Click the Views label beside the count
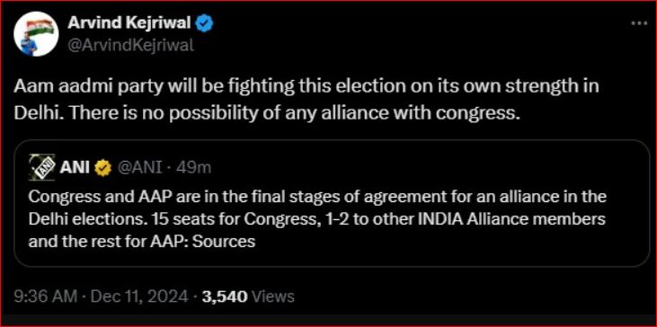The image size is (657, 327). [x=271, y=296]
